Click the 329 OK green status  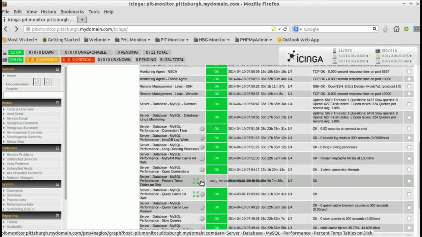pyautogui.click(x=15, y=60)
